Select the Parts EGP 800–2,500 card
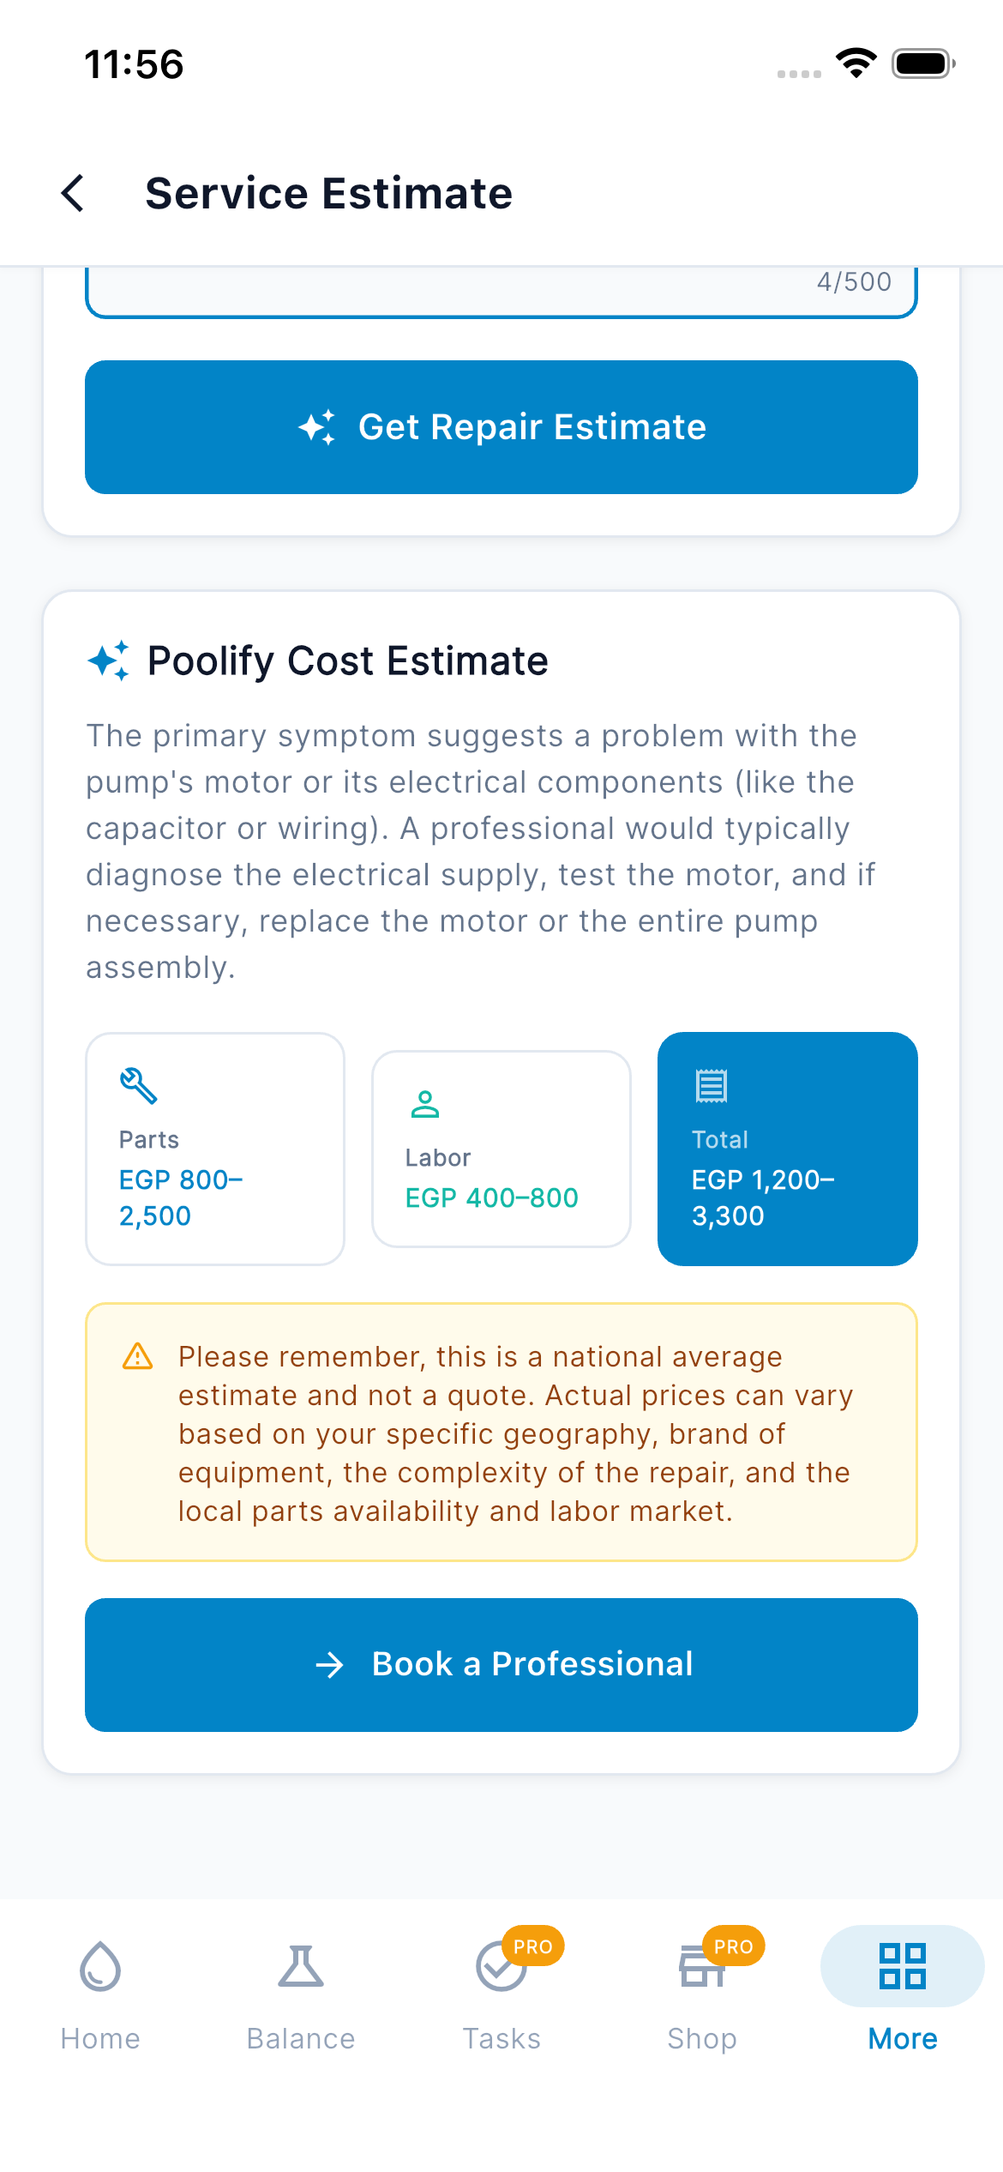Screen dimensions: 1003x2172 tap(215, 1149)
